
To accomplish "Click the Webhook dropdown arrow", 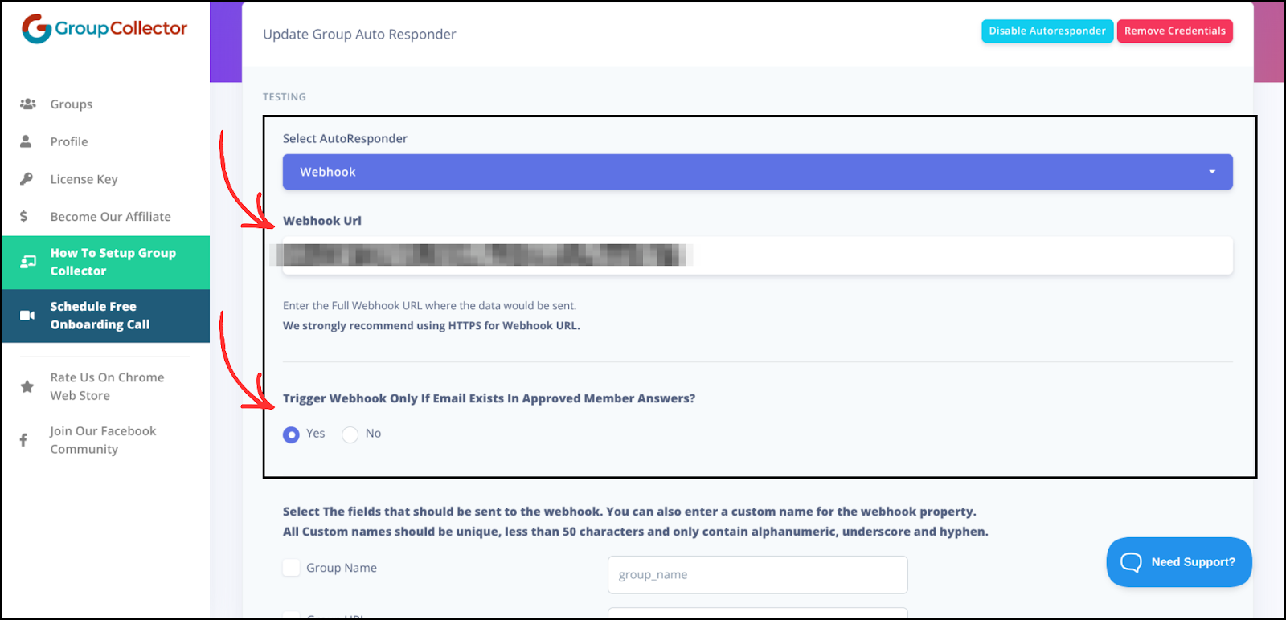I will (1212, 172).
